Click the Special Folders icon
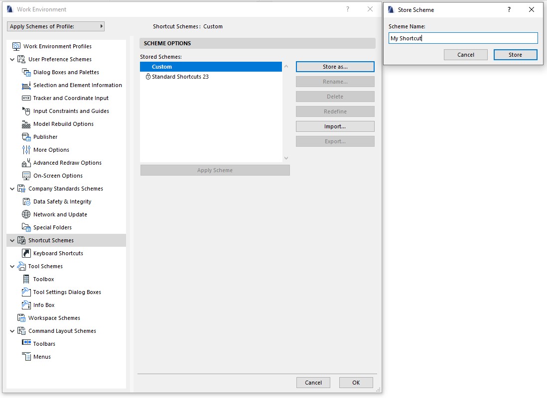The image size is (547, 398). (26, 227)
